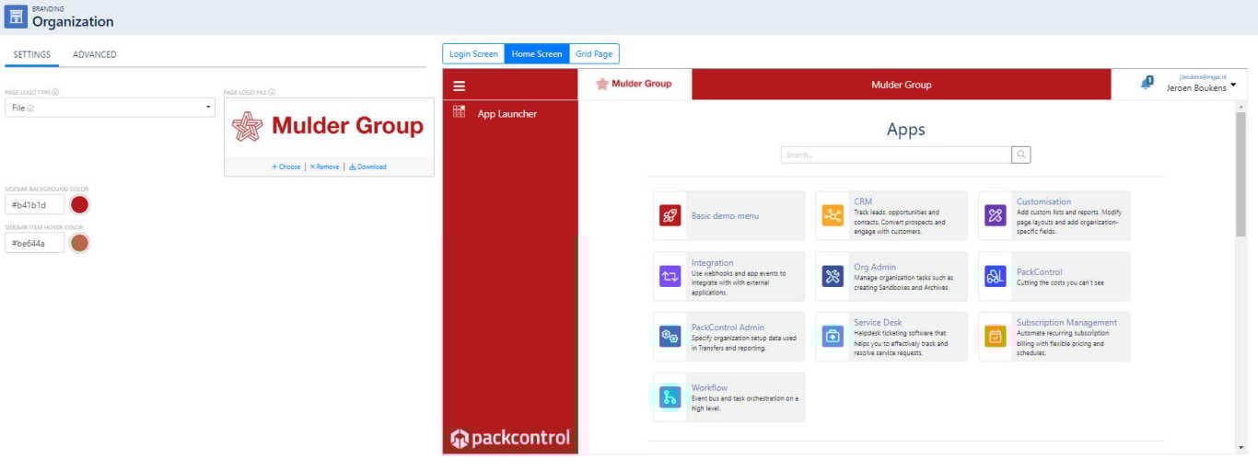This screenshot has width=1258, height=471.
Task: Select the Grid Page preview tab
Action: click(594, 54)
